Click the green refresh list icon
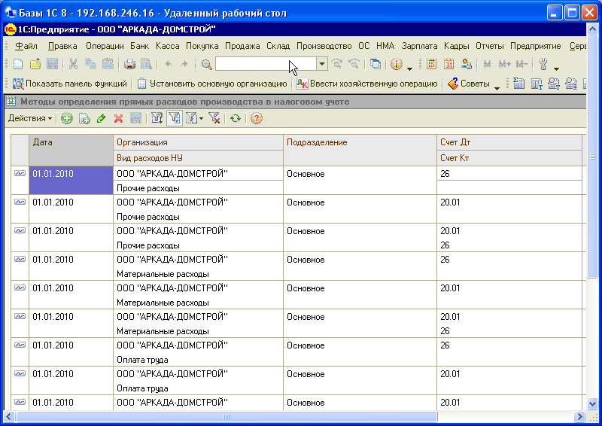The height and width of the screenshot is (426, 602). (236, 119)
